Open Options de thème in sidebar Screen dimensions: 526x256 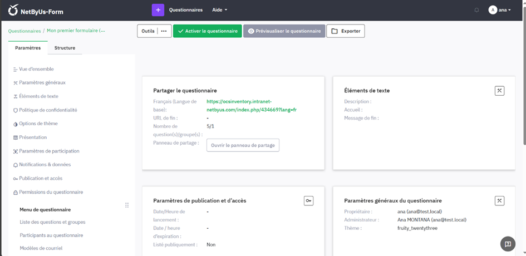pyautogui.click(x=38, y=124)
